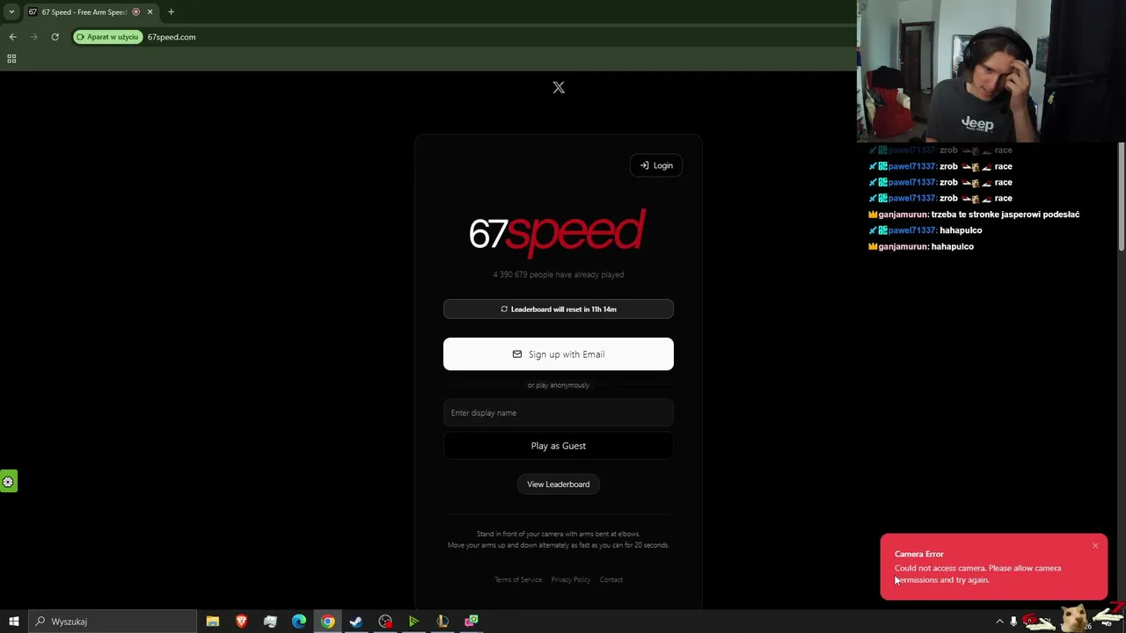Viewport: 1126px width, 633px height.
Task: Switch to Google Chrome in taskbar
Action: pyautogui.click(x=328, y=622)
